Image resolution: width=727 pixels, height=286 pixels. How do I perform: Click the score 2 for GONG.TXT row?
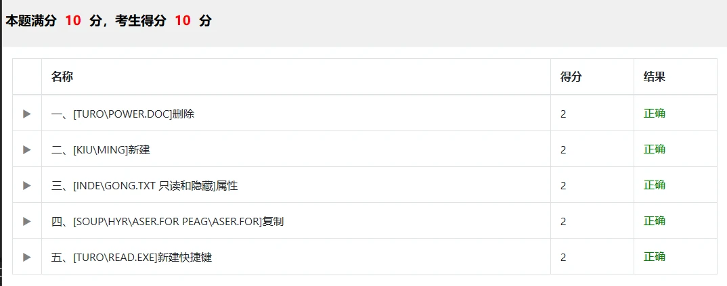click(563, 185)
